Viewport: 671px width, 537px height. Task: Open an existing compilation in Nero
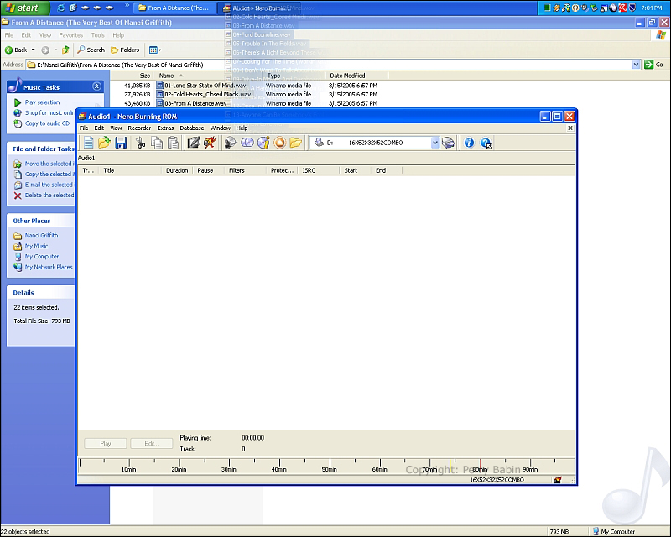click(104, 143)
